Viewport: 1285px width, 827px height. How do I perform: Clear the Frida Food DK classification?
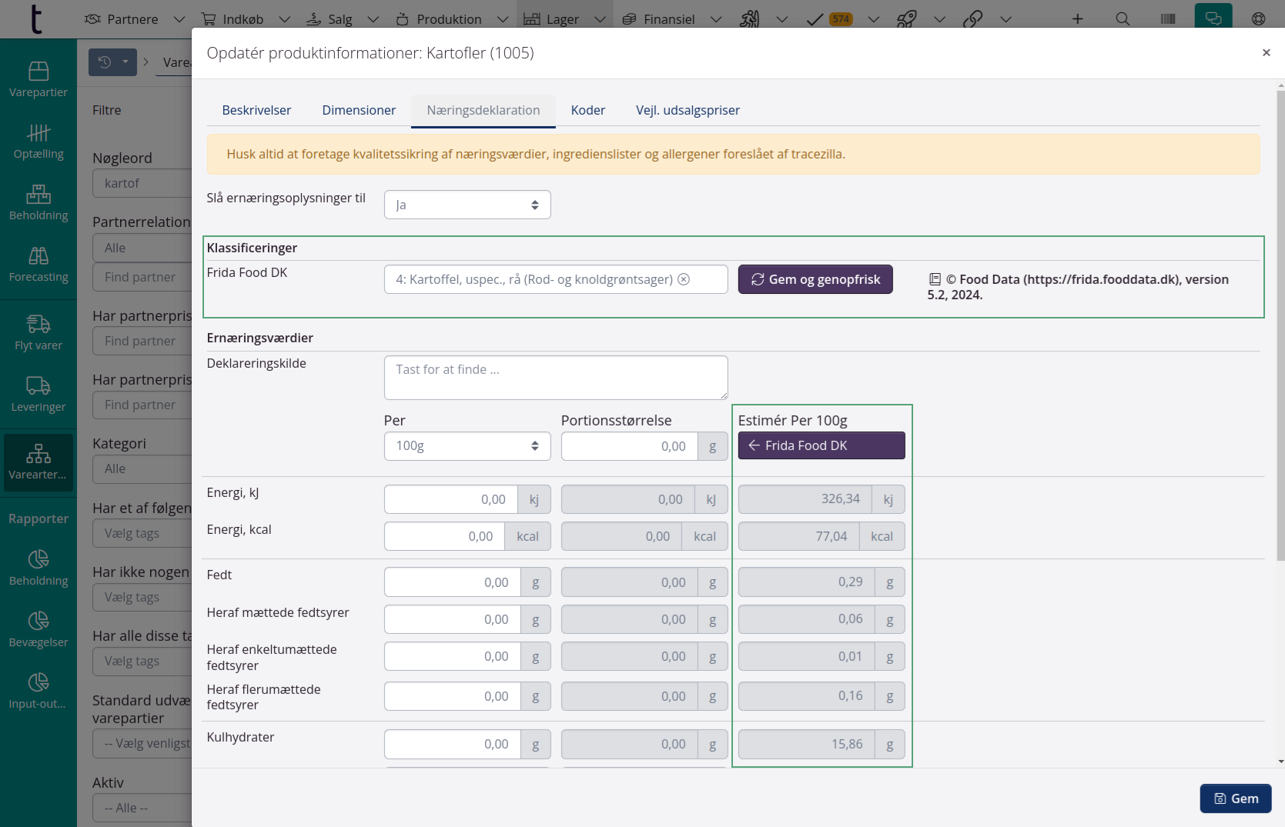click(684, 279)
